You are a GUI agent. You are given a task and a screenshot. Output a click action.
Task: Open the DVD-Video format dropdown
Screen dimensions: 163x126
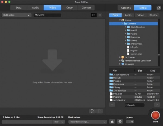(x=17, y=15)
